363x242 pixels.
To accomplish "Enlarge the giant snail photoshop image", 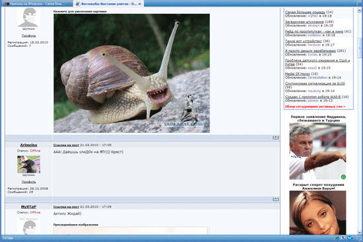I will [132, 73].
